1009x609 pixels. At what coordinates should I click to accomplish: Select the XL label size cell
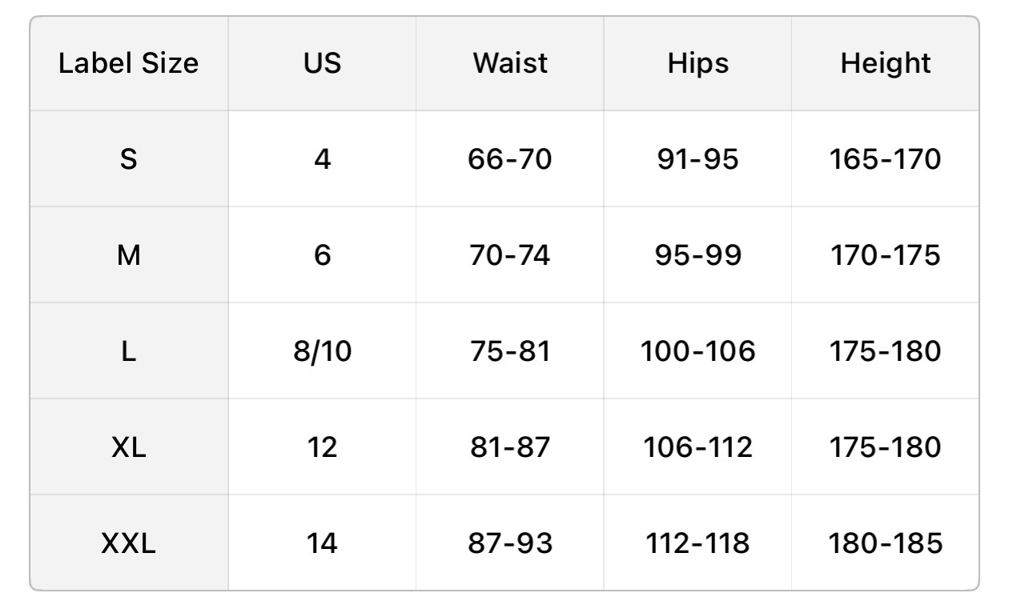[128, 447]
